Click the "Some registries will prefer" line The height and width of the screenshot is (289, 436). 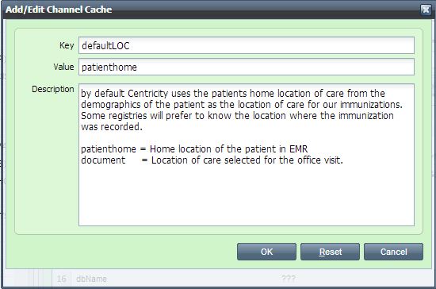click(237, 116)
